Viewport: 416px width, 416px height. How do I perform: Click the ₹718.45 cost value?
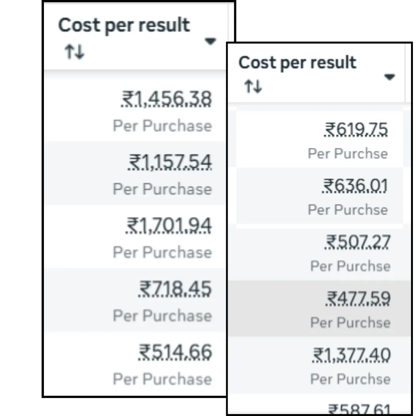point(175,289)
